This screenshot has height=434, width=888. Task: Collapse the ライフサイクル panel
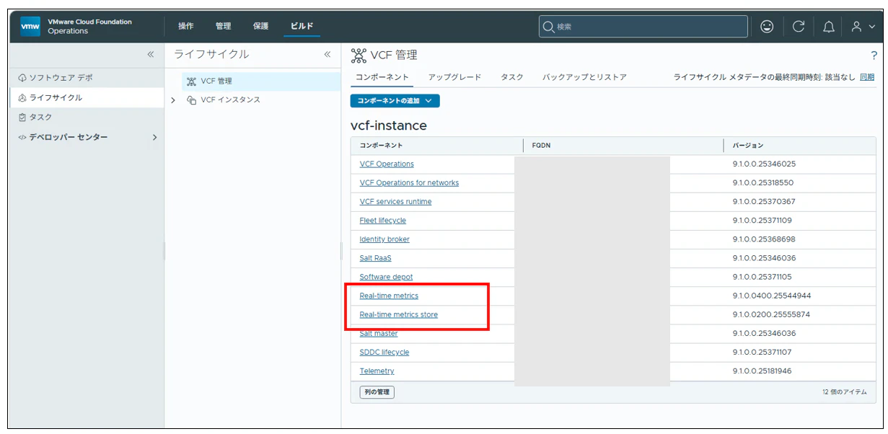pyautogui.click(x=327, y=55)
